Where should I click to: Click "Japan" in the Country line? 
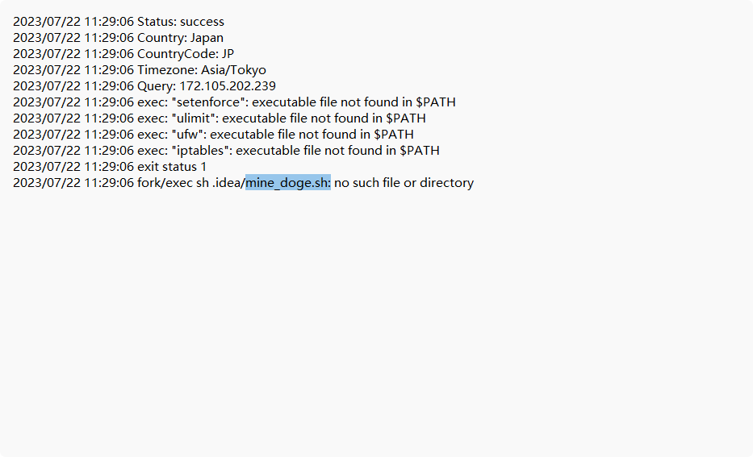click(207, 38)
